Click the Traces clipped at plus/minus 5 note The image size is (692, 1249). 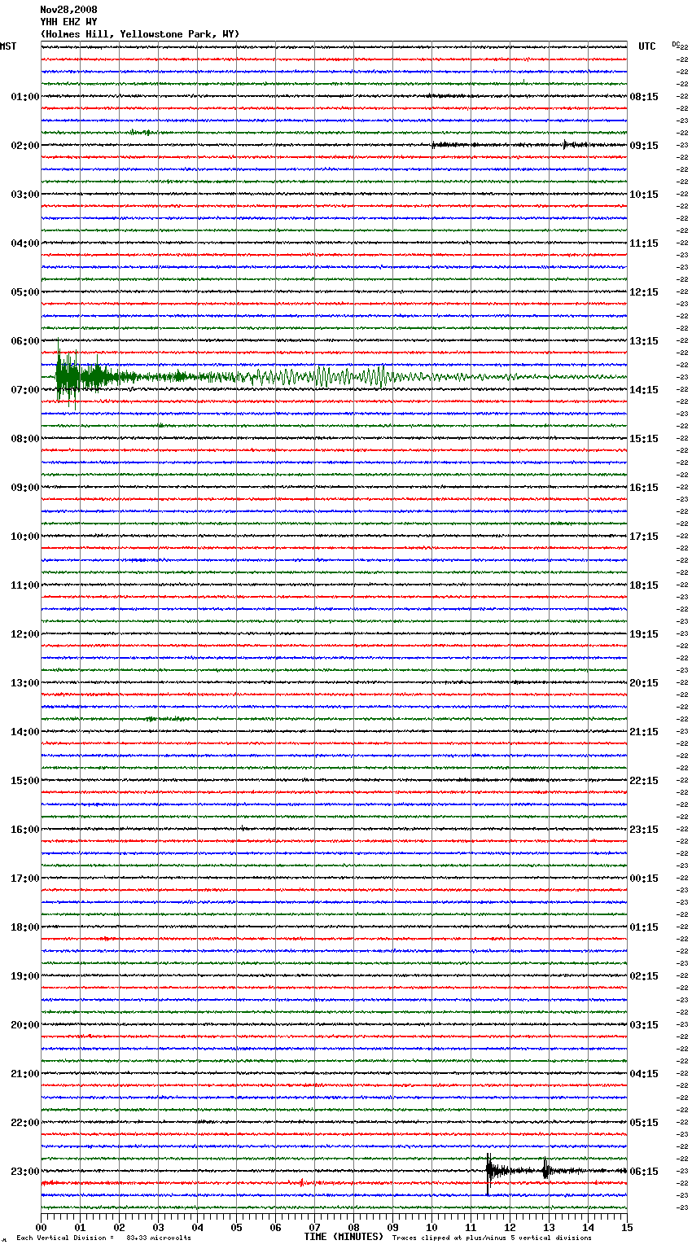pos(492,1238)
